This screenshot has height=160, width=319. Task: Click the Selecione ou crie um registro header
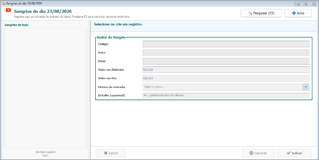[118, 24]
